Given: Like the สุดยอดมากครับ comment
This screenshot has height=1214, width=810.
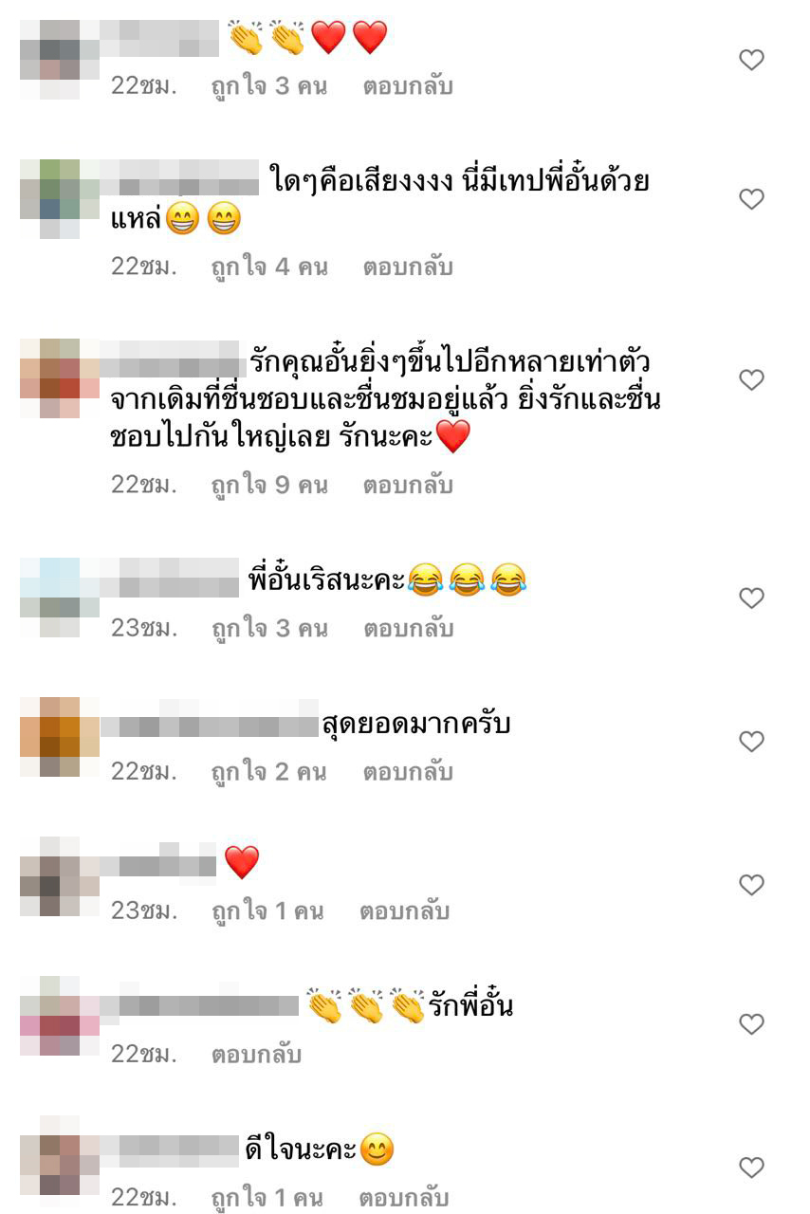Looking at the screenshot, I should 751,742.
